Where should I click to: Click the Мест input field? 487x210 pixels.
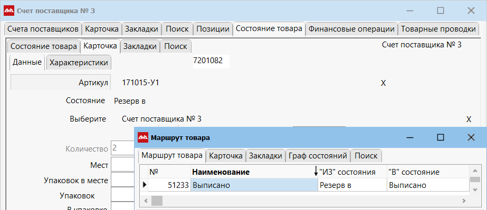tap(123, 165)
